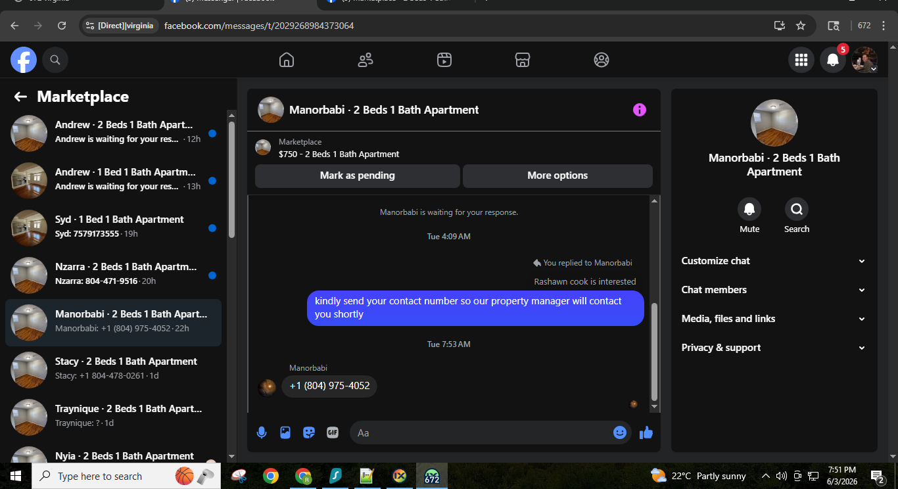Open the Reels video icon in top navigation
Screen dimensions: 898x489
(444, 60)
